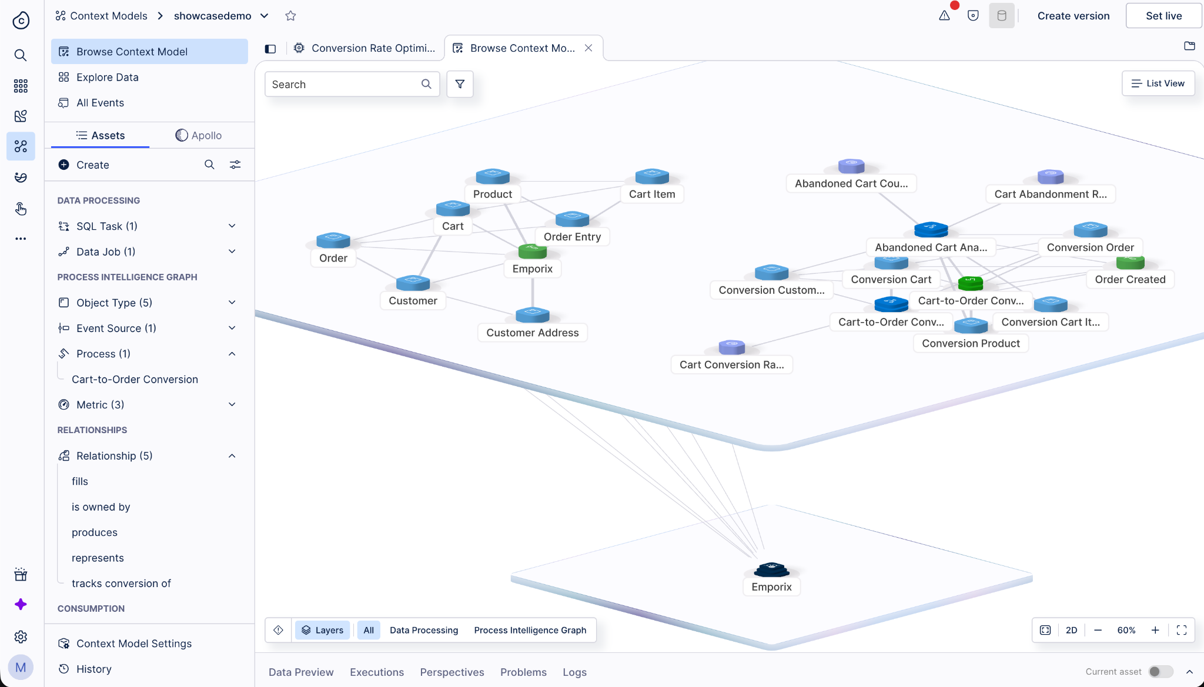The height and width of the screenshot is (687, 1204).
Task: Open the Conversion Rate Optimi... tab
Action: (x=365, y=48)
